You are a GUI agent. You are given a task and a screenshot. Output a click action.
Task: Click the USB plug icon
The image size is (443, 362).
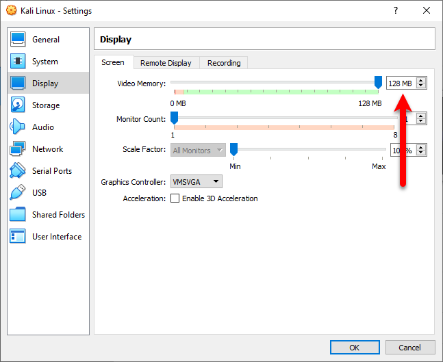pyautogui.click(x=18, y=192)
